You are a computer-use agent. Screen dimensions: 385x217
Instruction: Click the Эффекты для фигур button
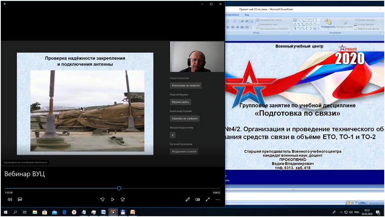[367, 29]
